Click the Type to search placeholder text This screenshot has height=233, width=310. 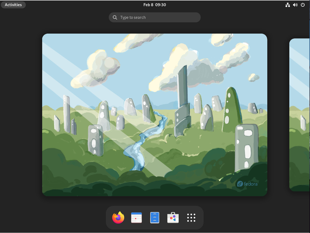[x=133, y=17]
